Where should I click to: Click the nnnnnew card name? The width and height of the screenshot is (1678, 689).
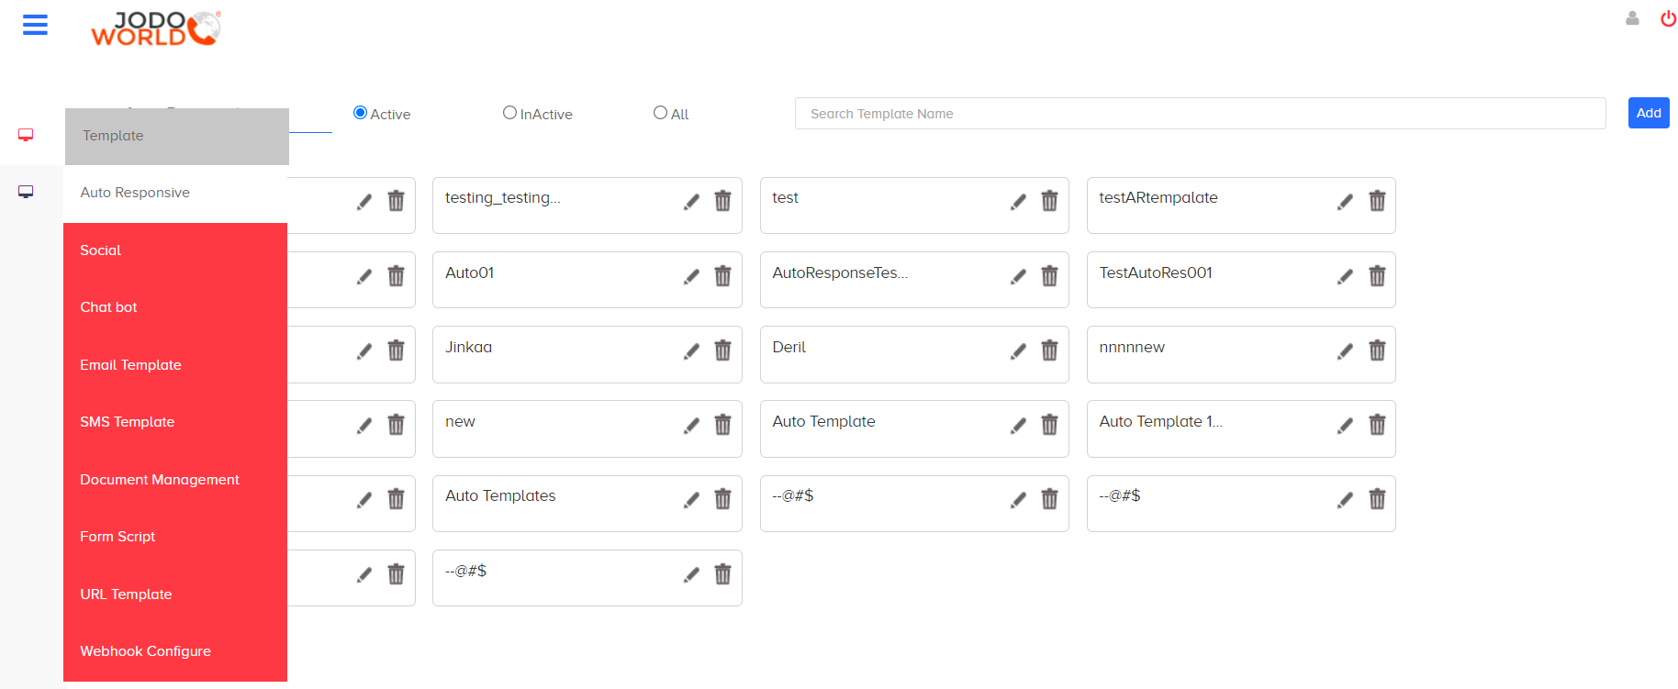tap(1132, 347)
